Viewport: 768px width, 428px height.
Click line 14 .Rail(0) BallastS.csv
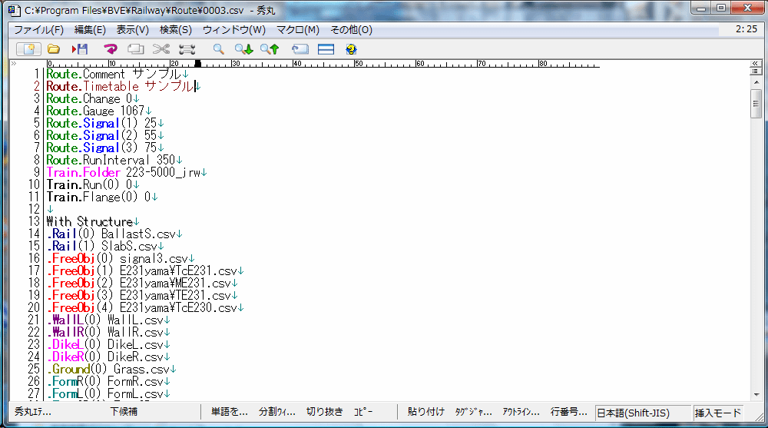click(111, 234)
